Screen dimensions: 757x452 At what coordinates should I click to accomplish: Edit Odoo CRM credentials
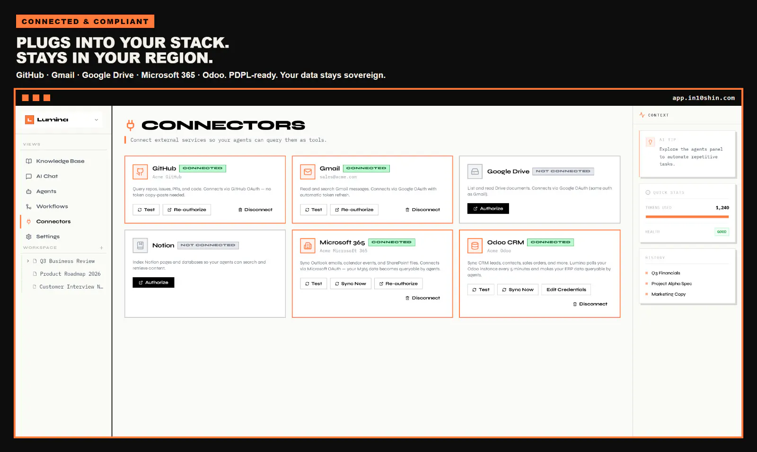[x=566, y=290]
